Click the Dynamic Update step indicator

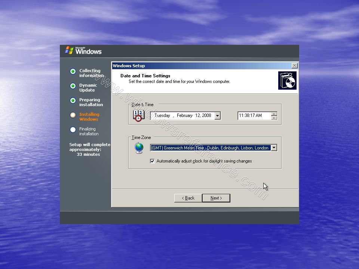coord(73,86)
